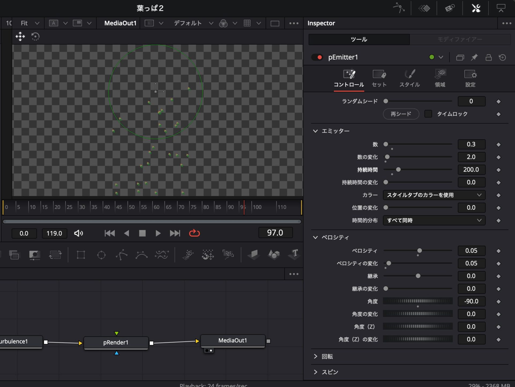The height and width of the screenshot is (387, 515).
Task: Collapse the エミッター section
Action: (315, 131)
